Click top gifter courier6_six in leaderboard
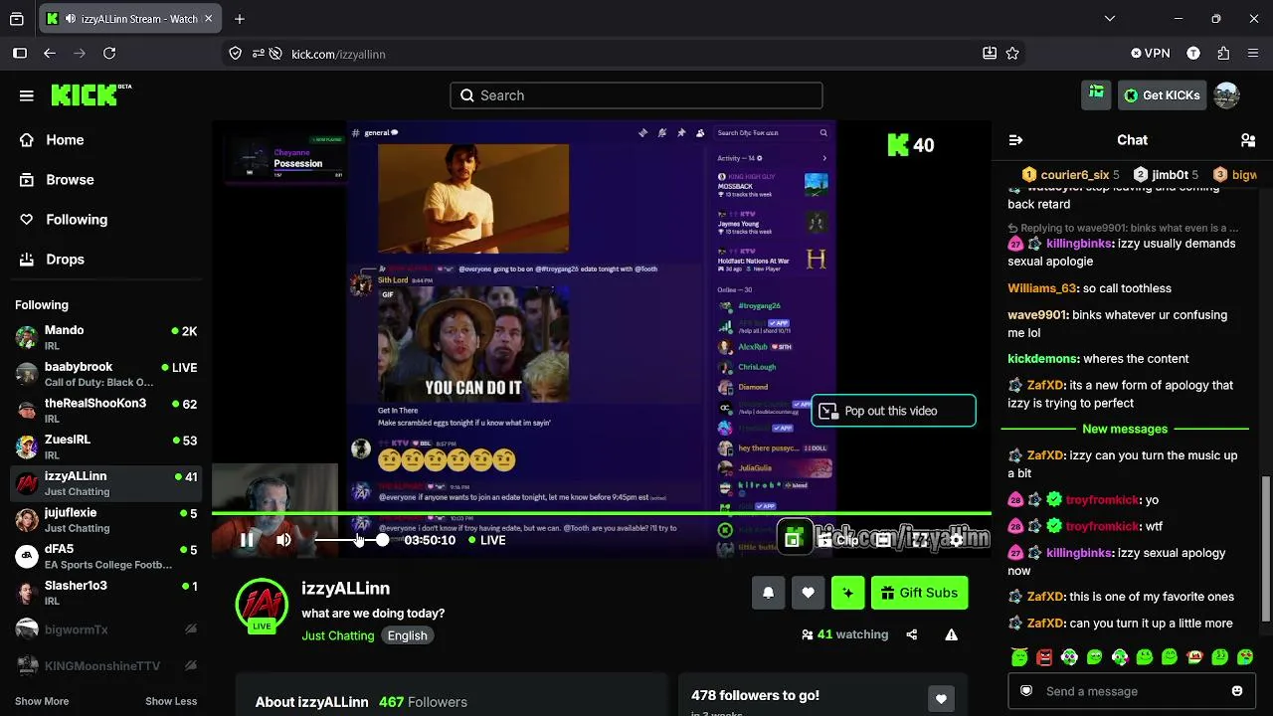 (1073, 175)
